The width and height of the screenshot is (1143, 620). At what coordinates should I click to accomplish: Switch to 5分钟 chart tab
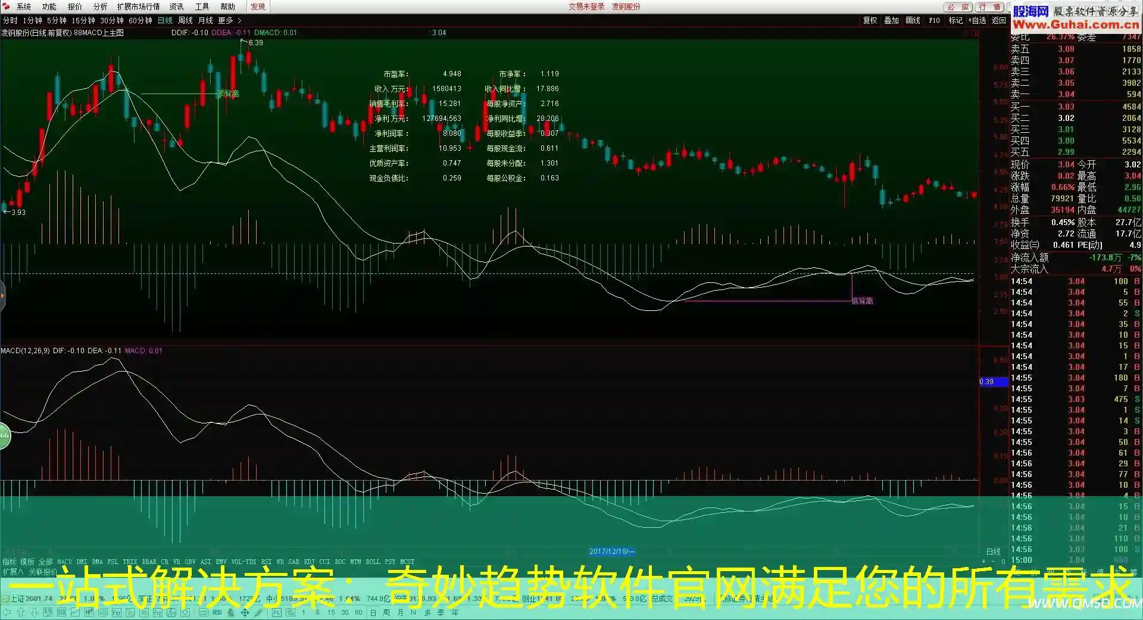coord(57,20)
